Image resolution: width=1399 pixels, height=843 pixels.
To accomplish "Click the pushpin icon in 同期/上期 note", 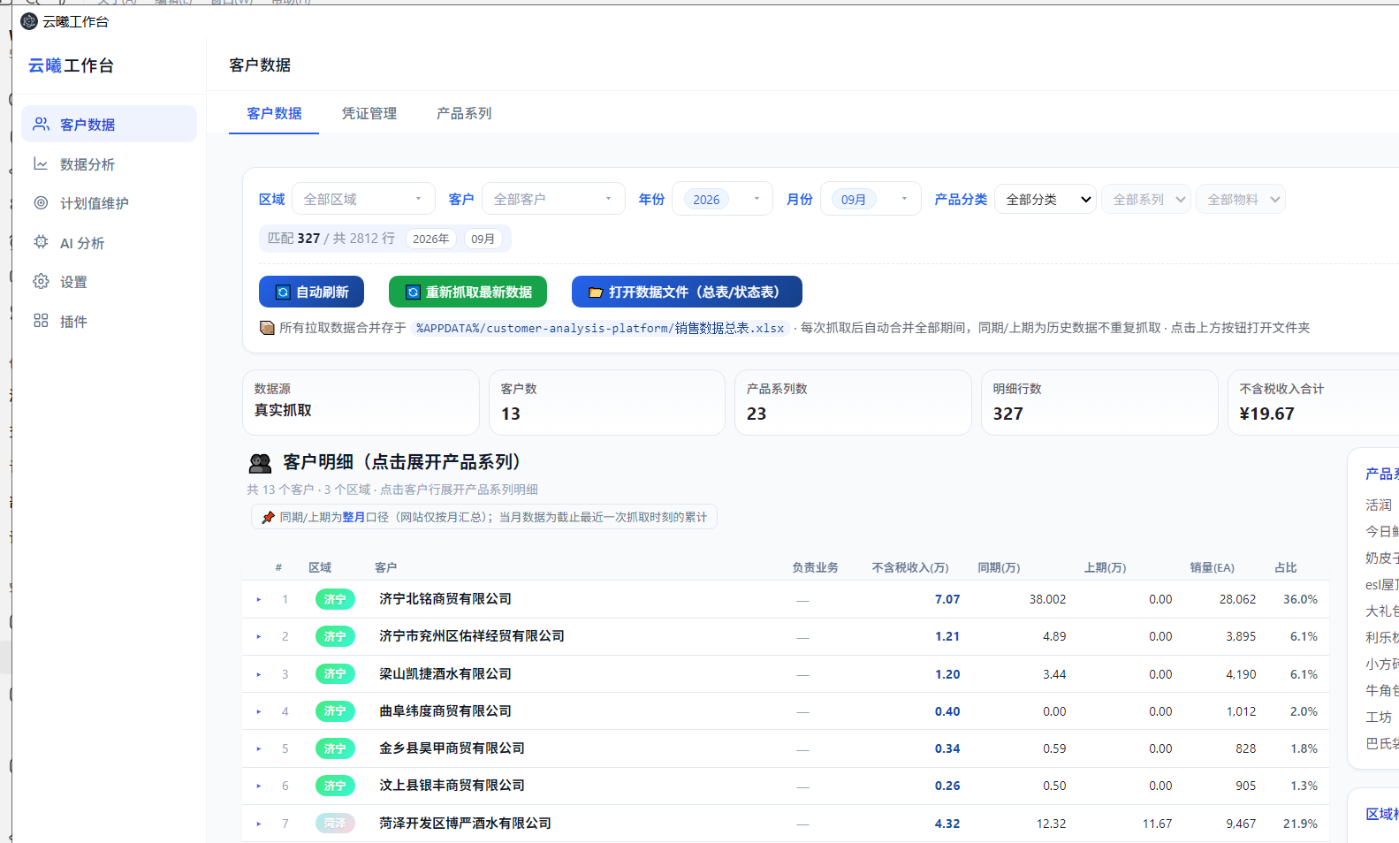I will [268, 517].
